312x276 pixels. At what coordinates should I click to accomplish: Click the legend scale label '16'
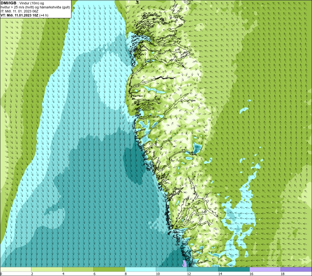[251, 274]
